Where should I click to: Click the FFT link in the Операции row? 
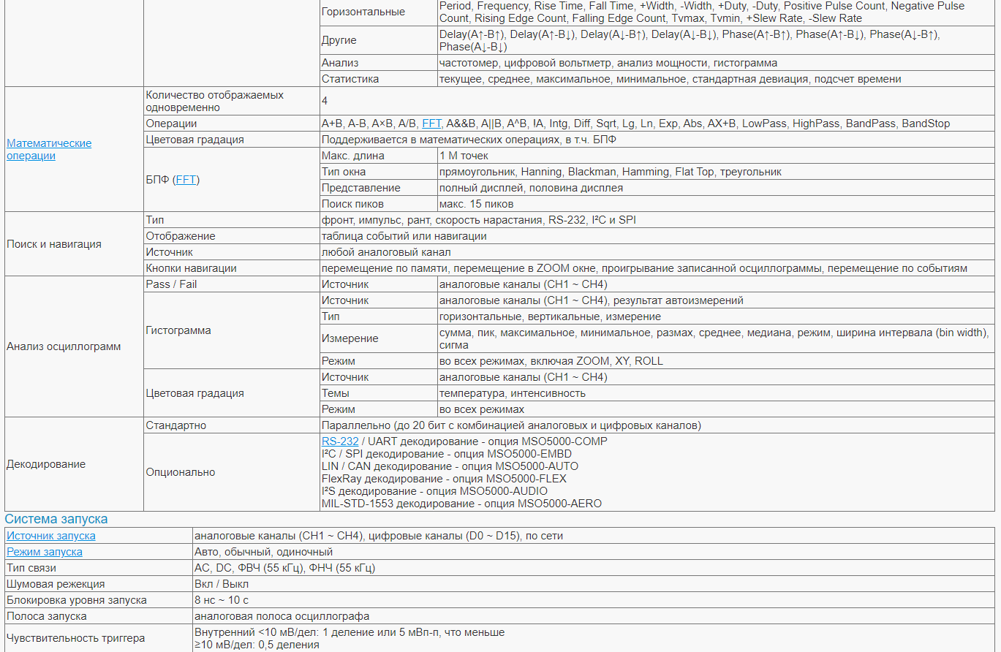click(431, 124)
